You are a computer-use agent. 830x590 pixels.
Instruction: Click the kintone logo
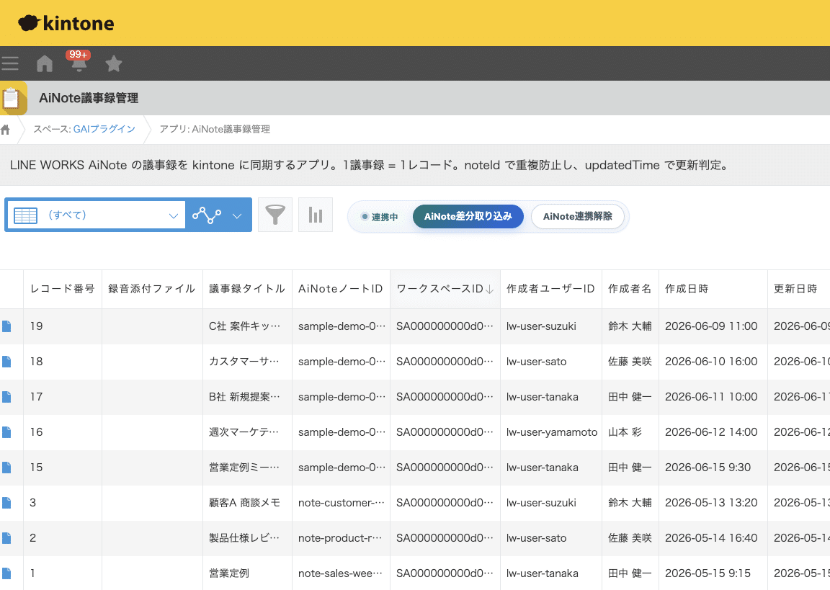pos(66,23)
